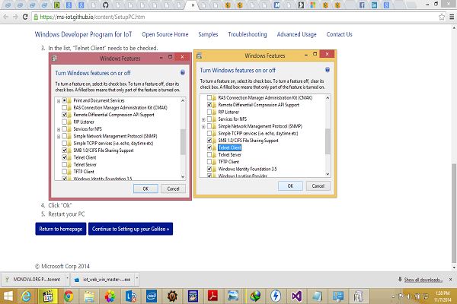This screenshot has width=457, height=304.
Task: Open the lightning bolt app on taskbar
Action: point(276,296)
